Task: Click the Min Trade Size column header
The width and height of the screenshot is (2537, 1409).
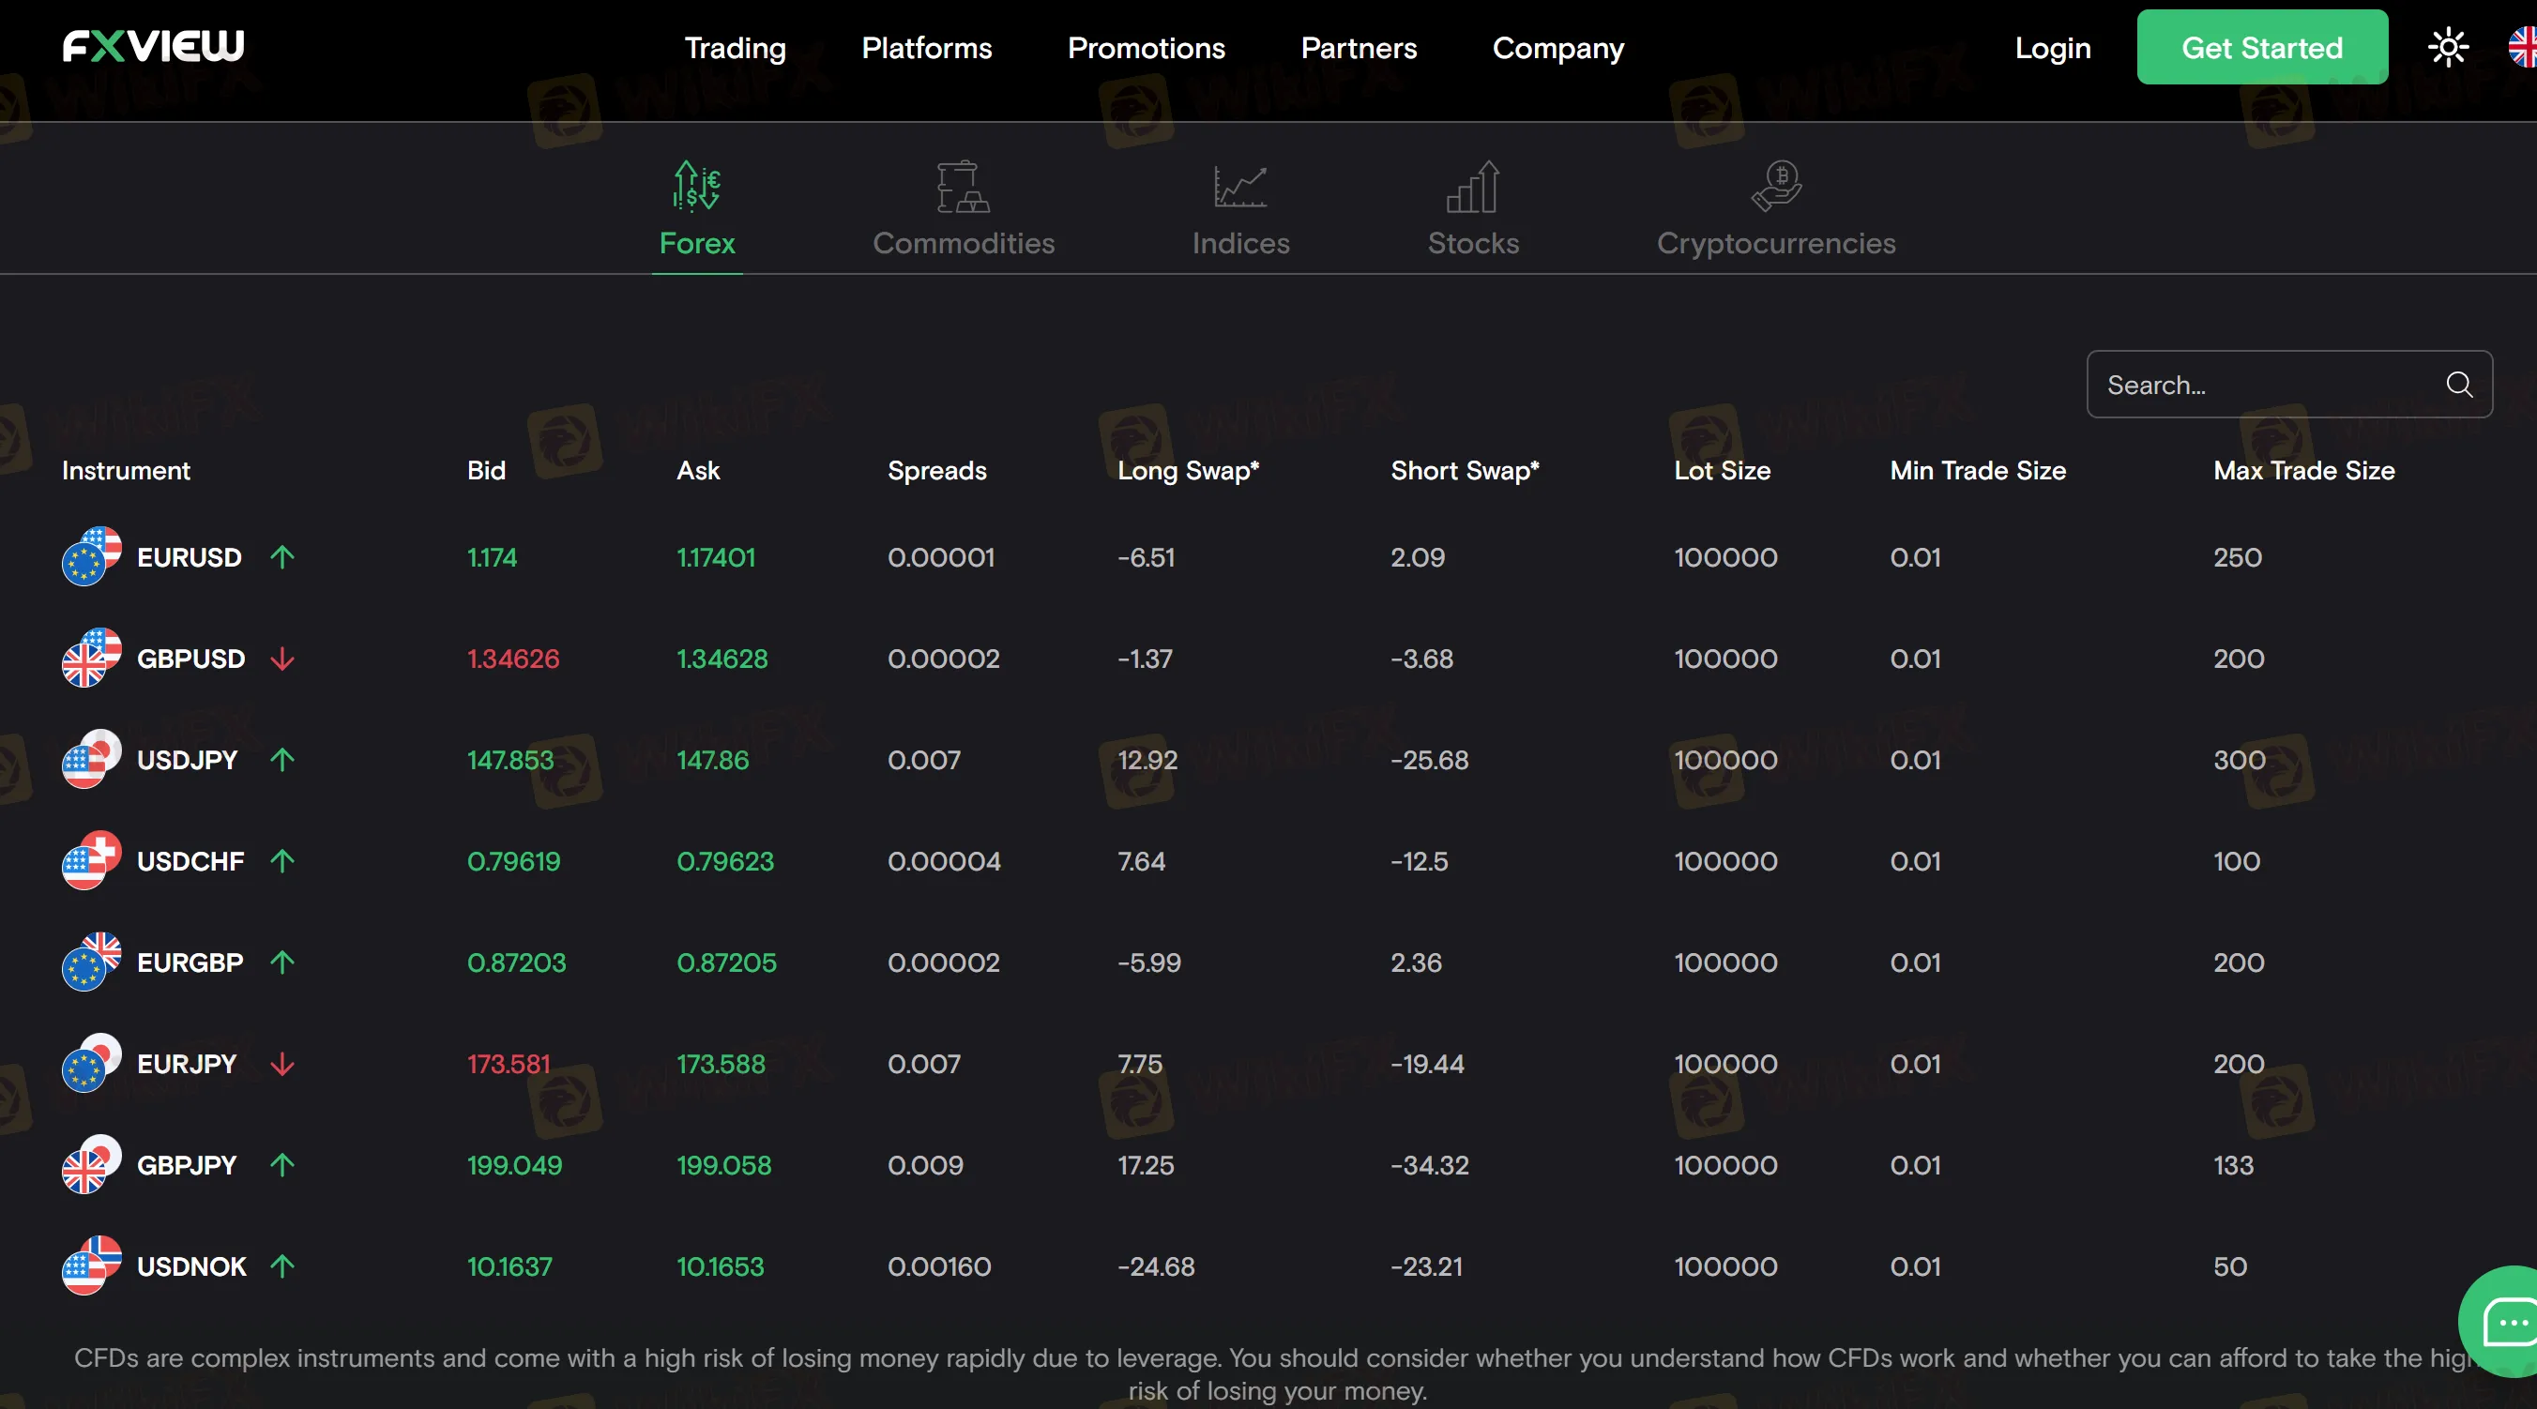Action: [1978, 471]
